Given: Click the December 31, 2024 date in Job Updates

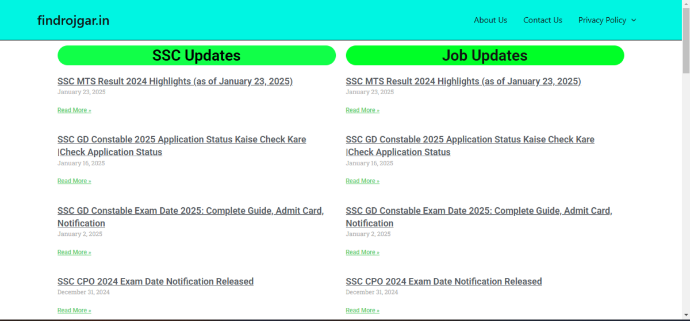Looking at the screenshot, I should pos(371,292).
